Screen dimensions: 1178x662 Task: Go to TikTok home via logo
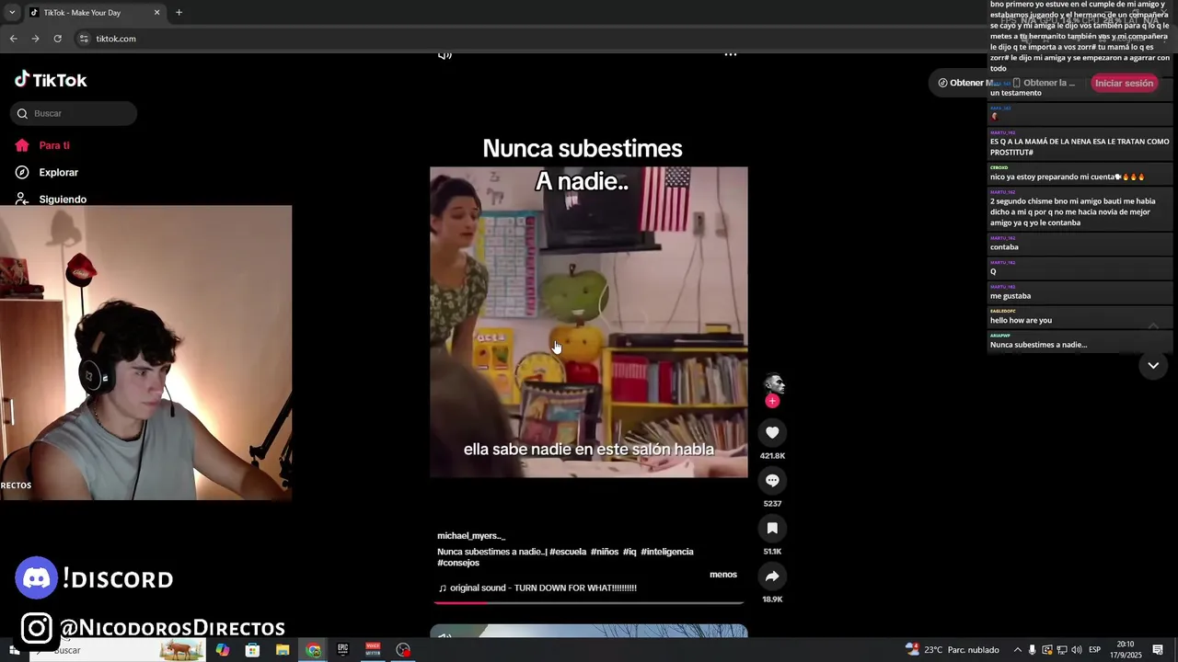click(x=51, y=80)
